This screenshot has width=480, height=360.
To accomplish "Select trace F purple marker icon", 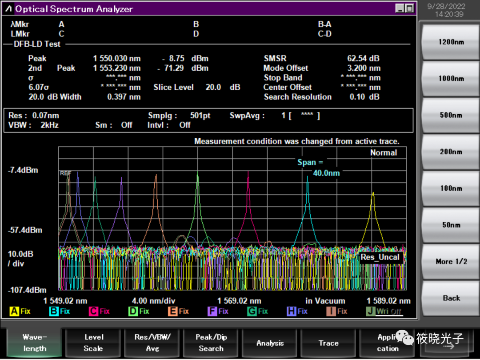I will (212, 312).
